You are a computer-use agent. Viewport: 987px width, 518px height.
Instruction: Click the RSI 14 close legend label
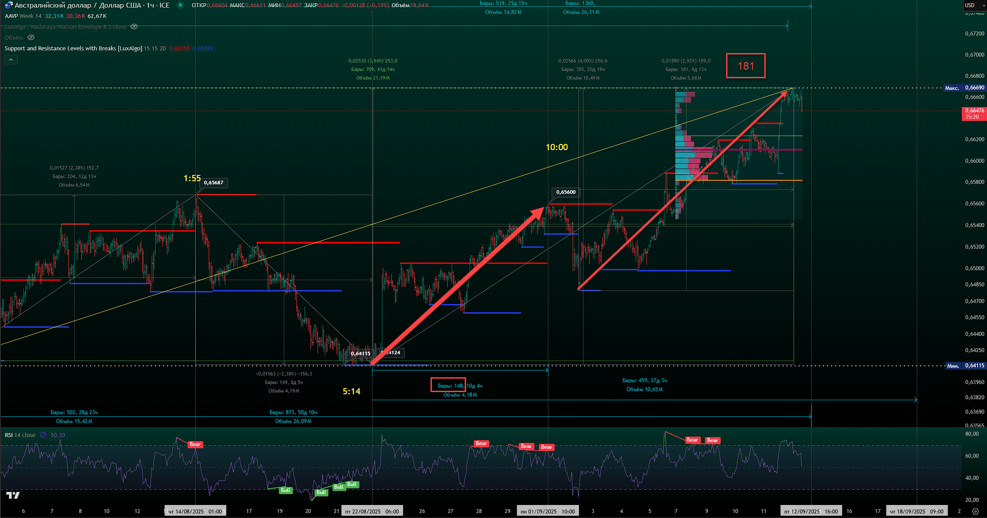[x=20, y=435]
